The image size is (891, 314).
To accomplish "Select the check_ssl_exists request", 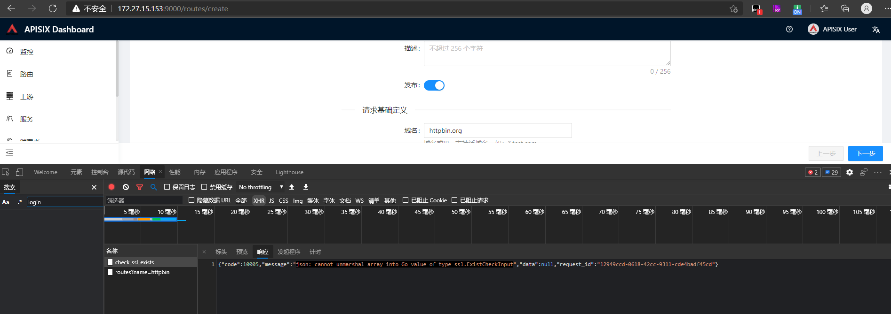I will point(151,262).
